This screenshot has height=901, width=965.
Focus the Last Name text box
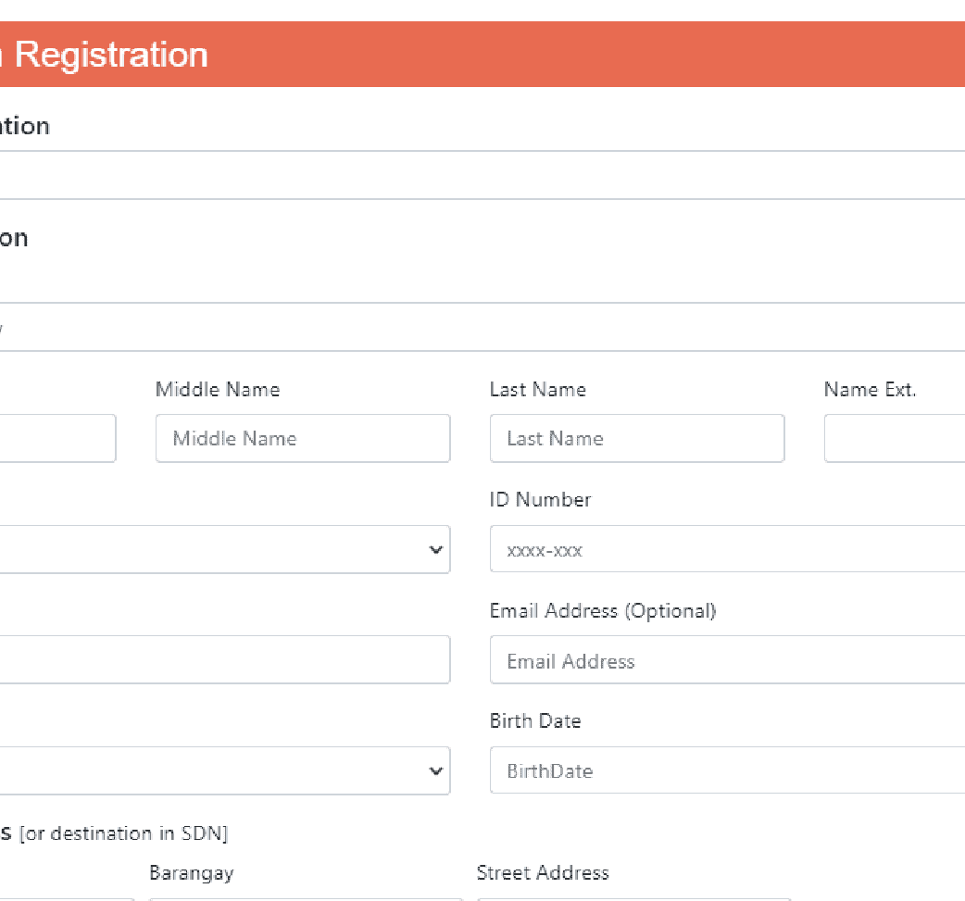[x=636, y=438]
